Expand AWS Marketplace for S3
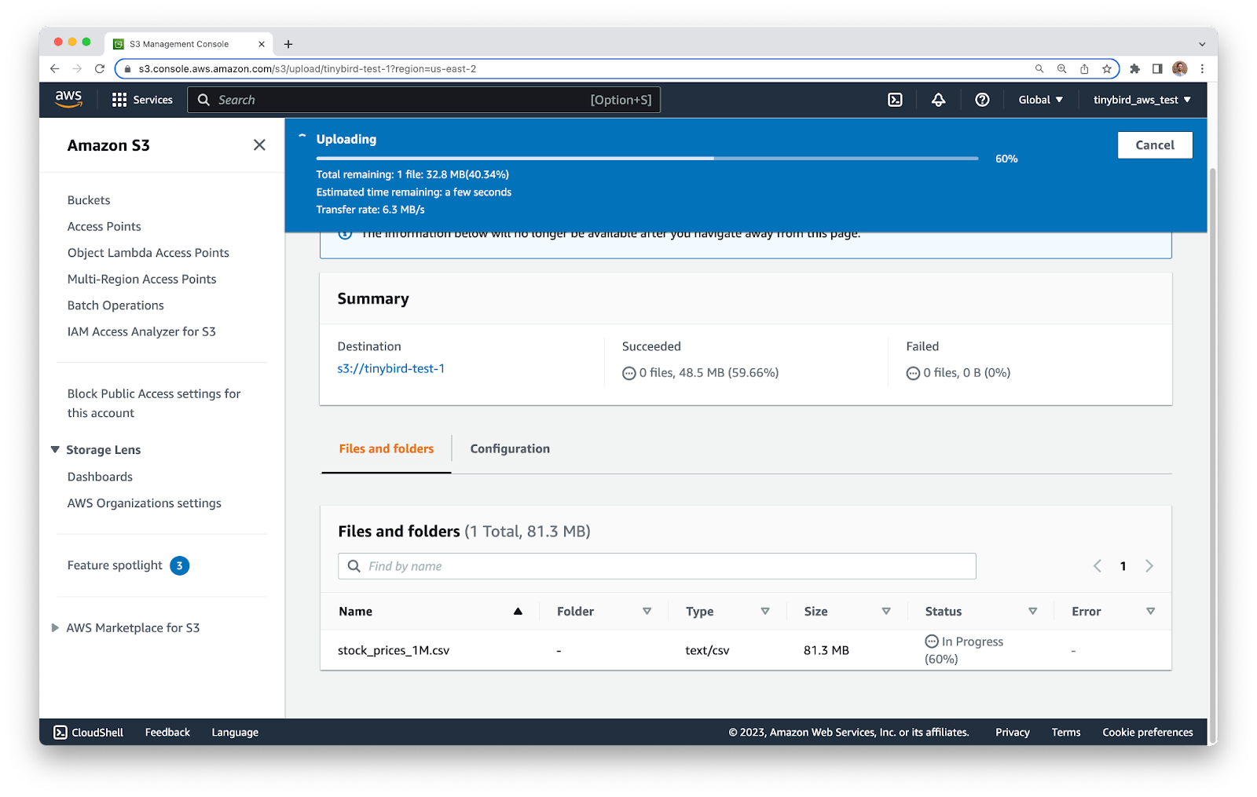This screenshot has height=797, width=1257. point(55,628)
